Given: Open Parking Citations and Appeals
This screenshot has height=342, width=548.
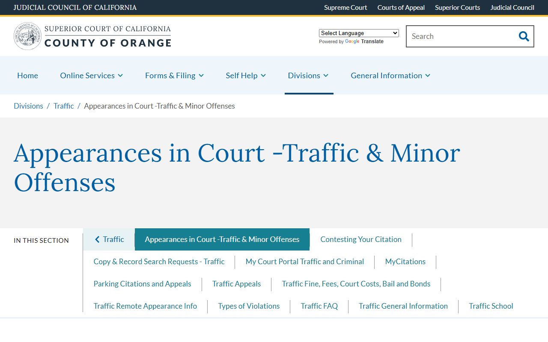Looking at the screenshot, I should (142, 284).
